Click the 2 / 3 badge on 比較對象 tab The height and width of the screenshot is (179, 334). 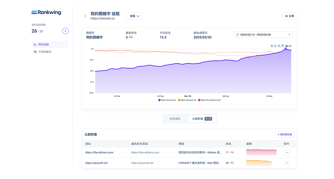point(208,119)
